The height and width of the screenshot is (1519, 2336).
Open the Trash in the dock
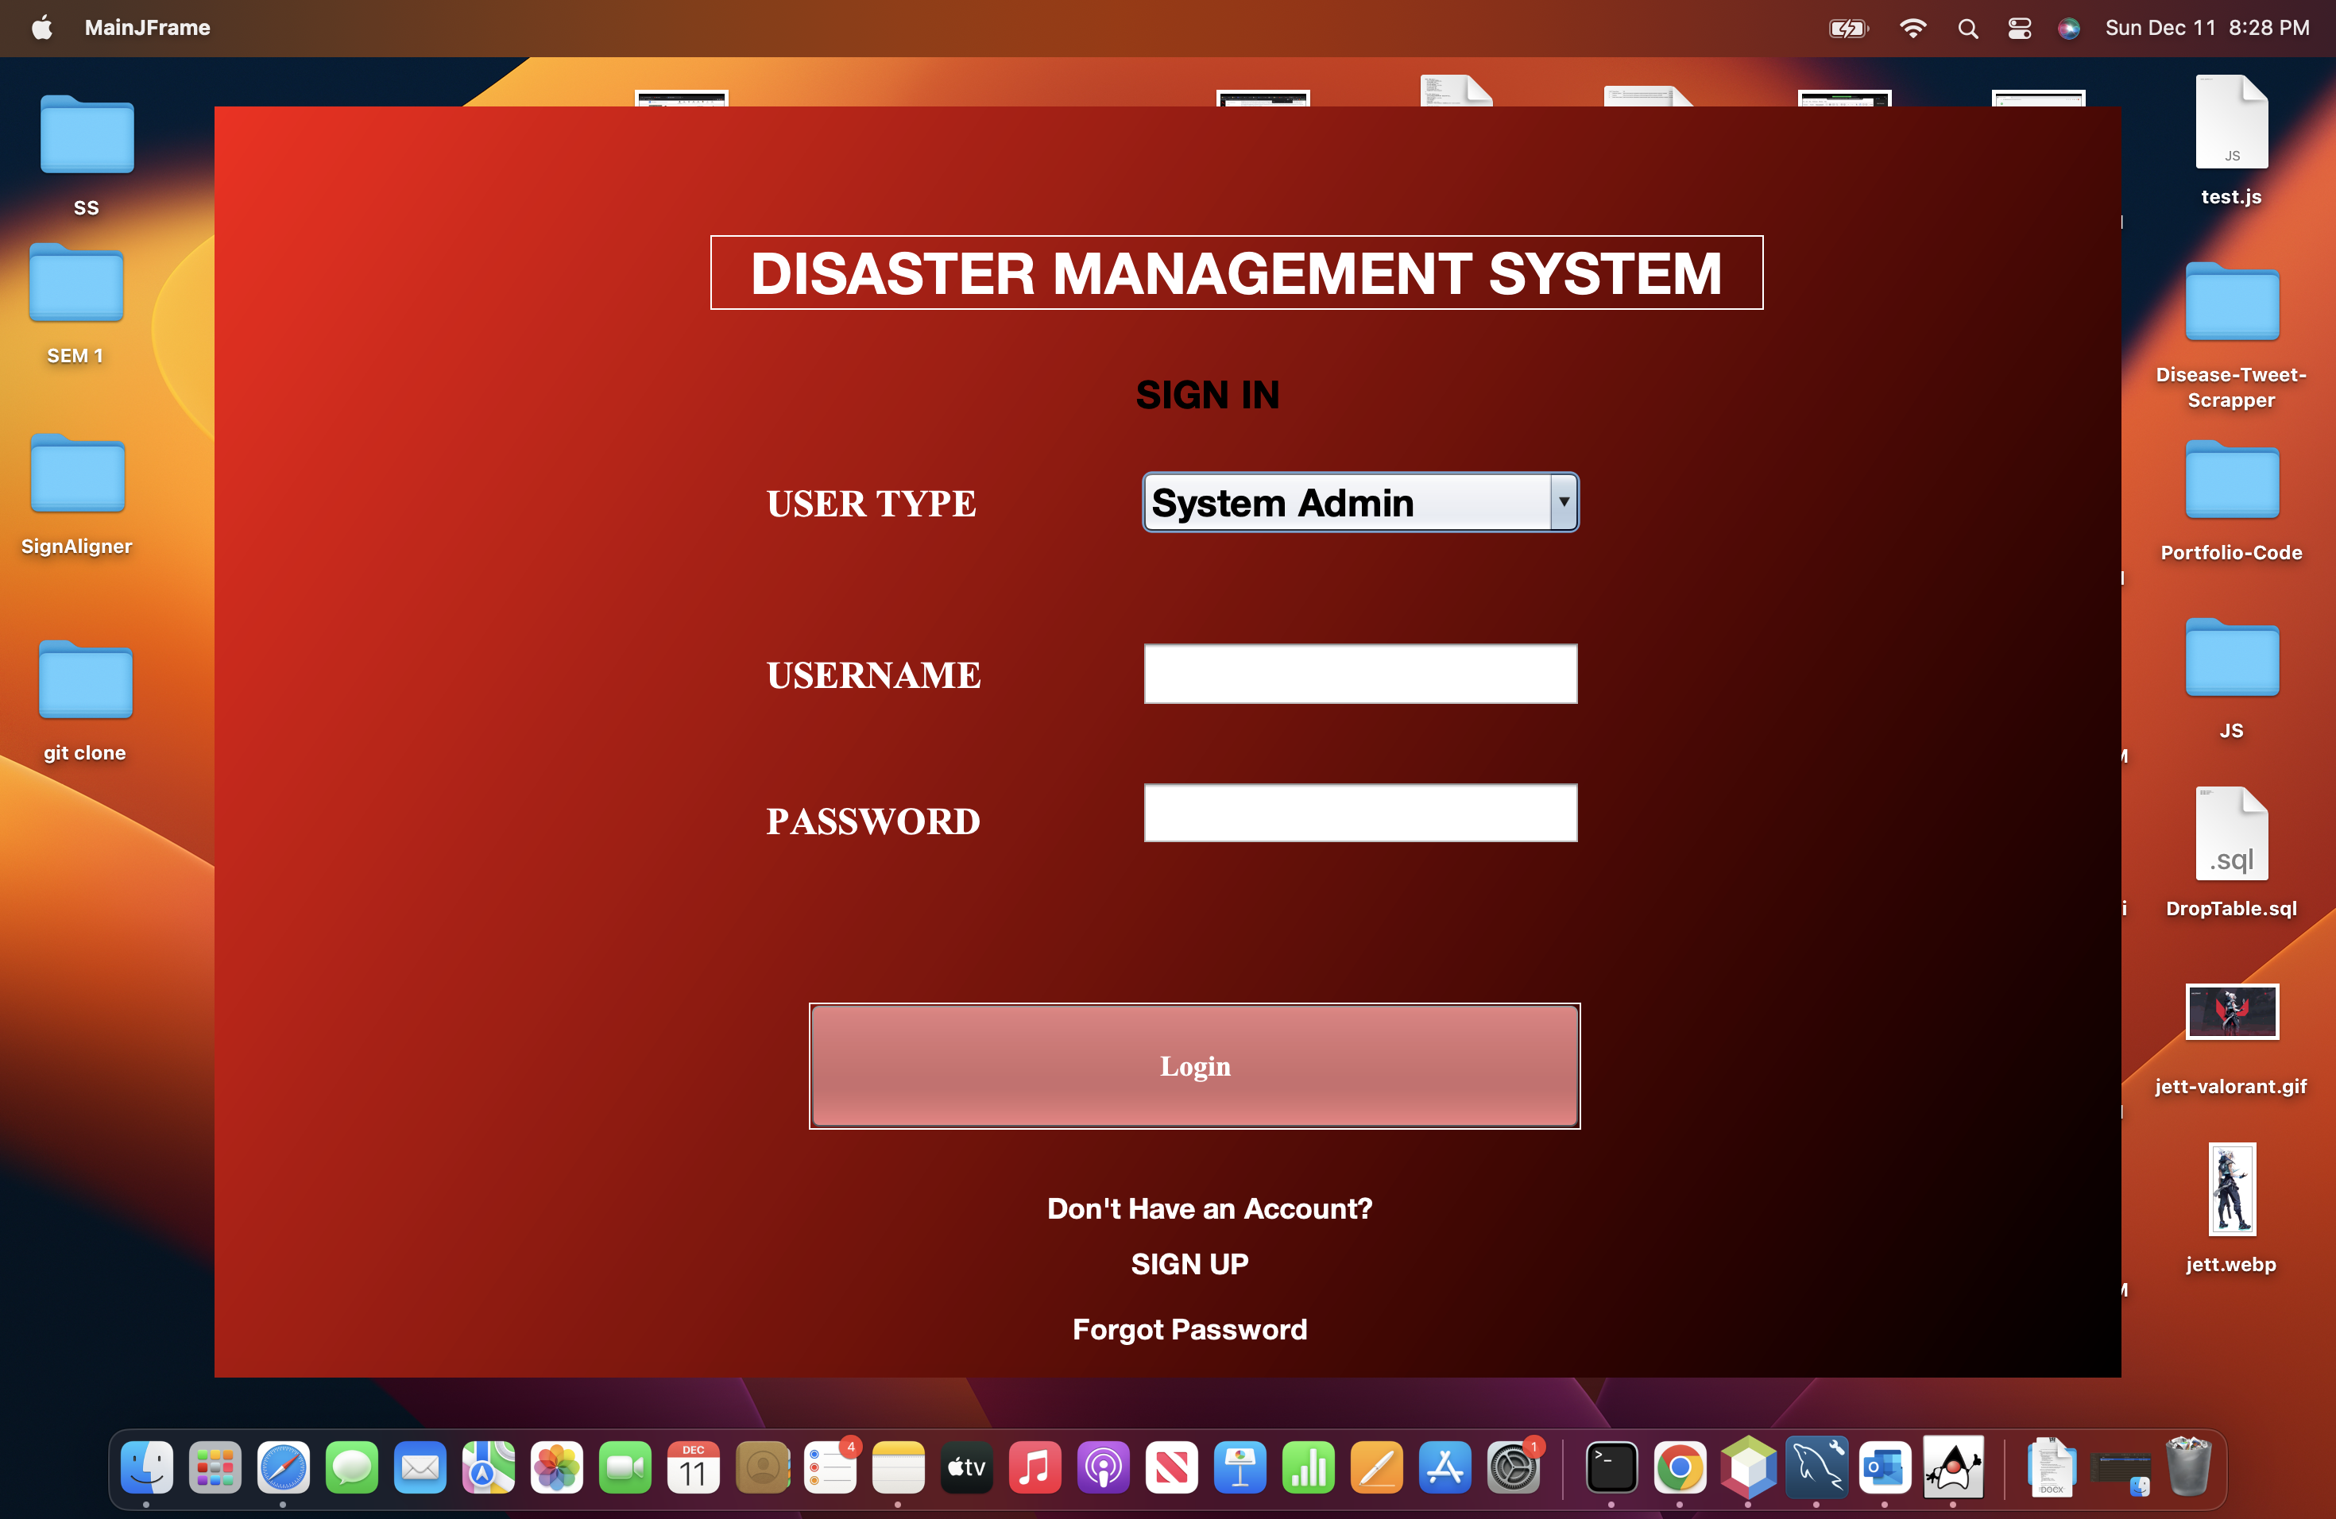pos(2187,1466)
